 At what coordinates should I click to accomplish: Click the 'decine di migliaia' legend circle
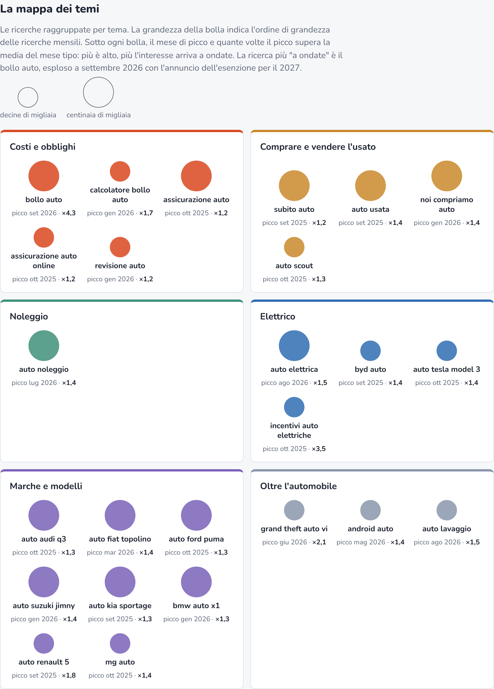28,97
